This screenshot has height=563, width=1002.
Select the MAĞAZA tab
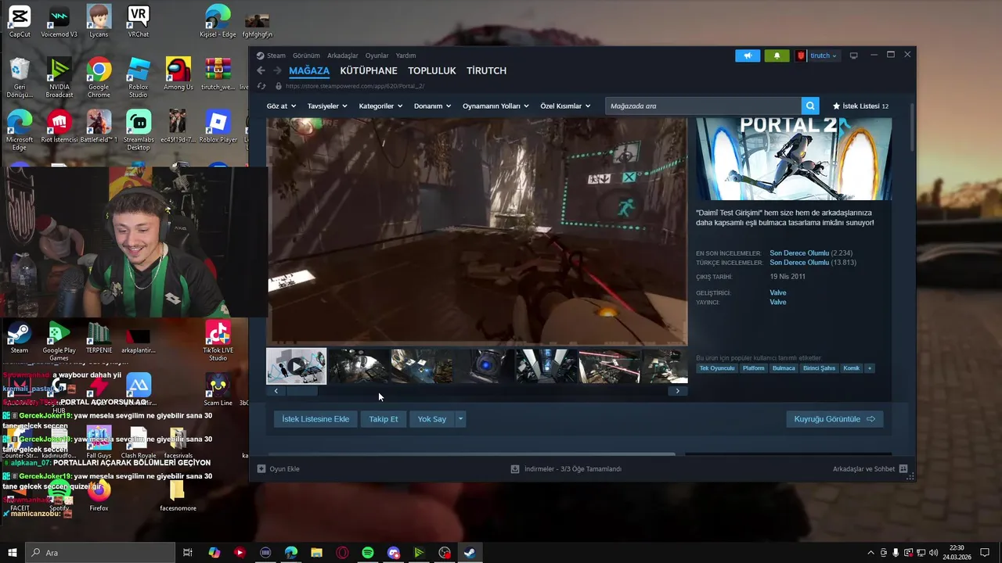coord(309,70)
